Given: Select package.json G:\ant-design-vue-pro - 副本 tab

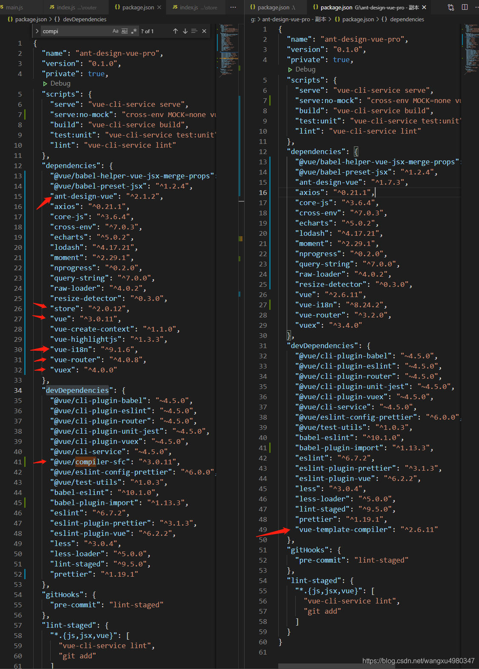Looking at the screenshot, I should coord(369,7).
